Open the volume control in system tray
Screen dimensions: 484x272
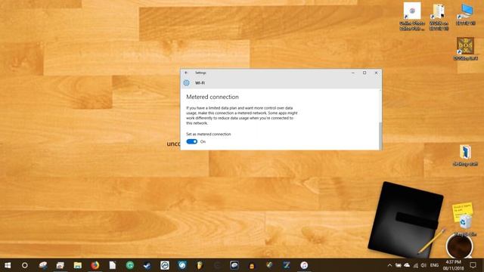coord(423,265)
